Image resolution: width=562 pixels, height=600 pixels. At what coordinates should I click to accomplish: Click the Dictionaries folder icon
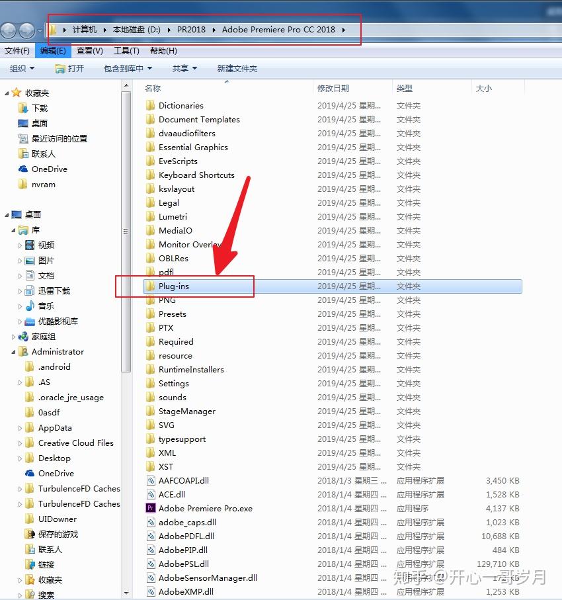pyautogui.click(x=150, y=105)
